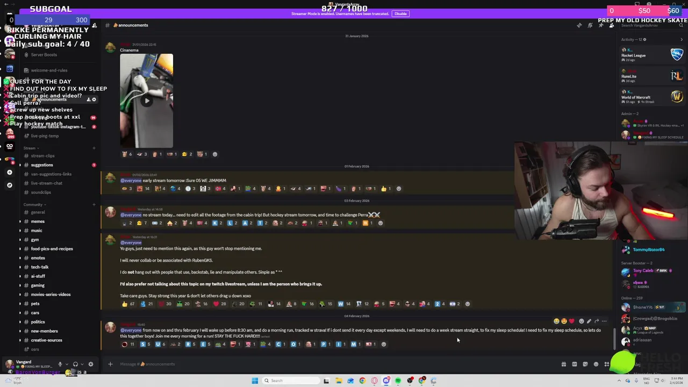This screenshot has height=387, width=688.
Task: Open More options on hovered message
Action: pos(604,321)
